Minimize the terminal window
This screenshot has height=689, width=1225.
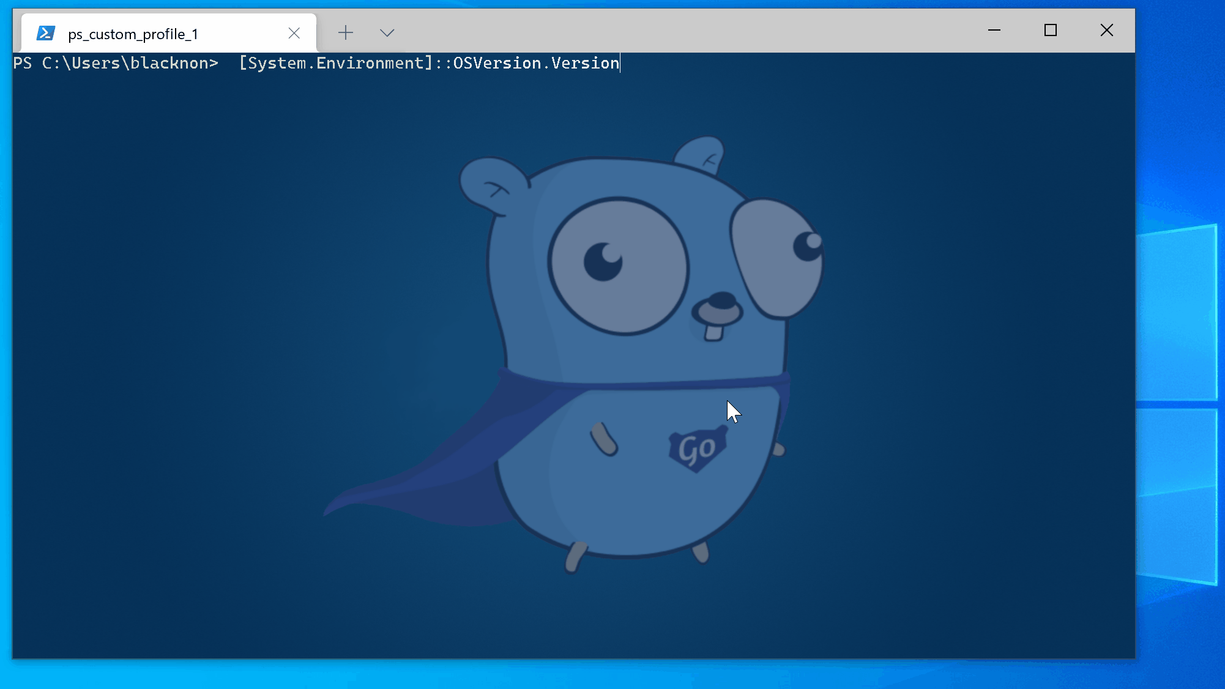point(994,30)
